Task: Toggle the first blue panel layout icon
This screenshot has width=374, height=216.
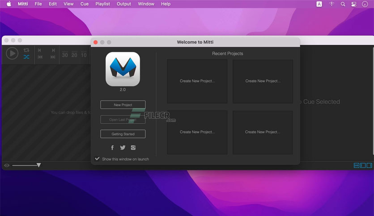Action: 357,165
